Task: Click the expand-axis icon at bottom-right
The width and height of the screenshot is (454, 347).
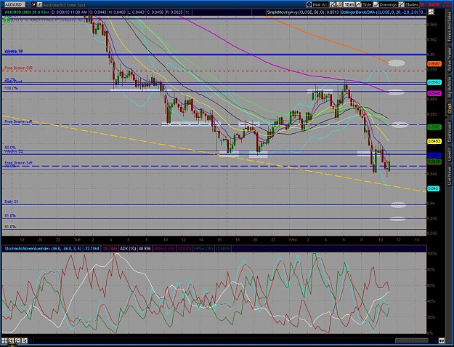Action: pyautogui.click(x=442, y=340)
